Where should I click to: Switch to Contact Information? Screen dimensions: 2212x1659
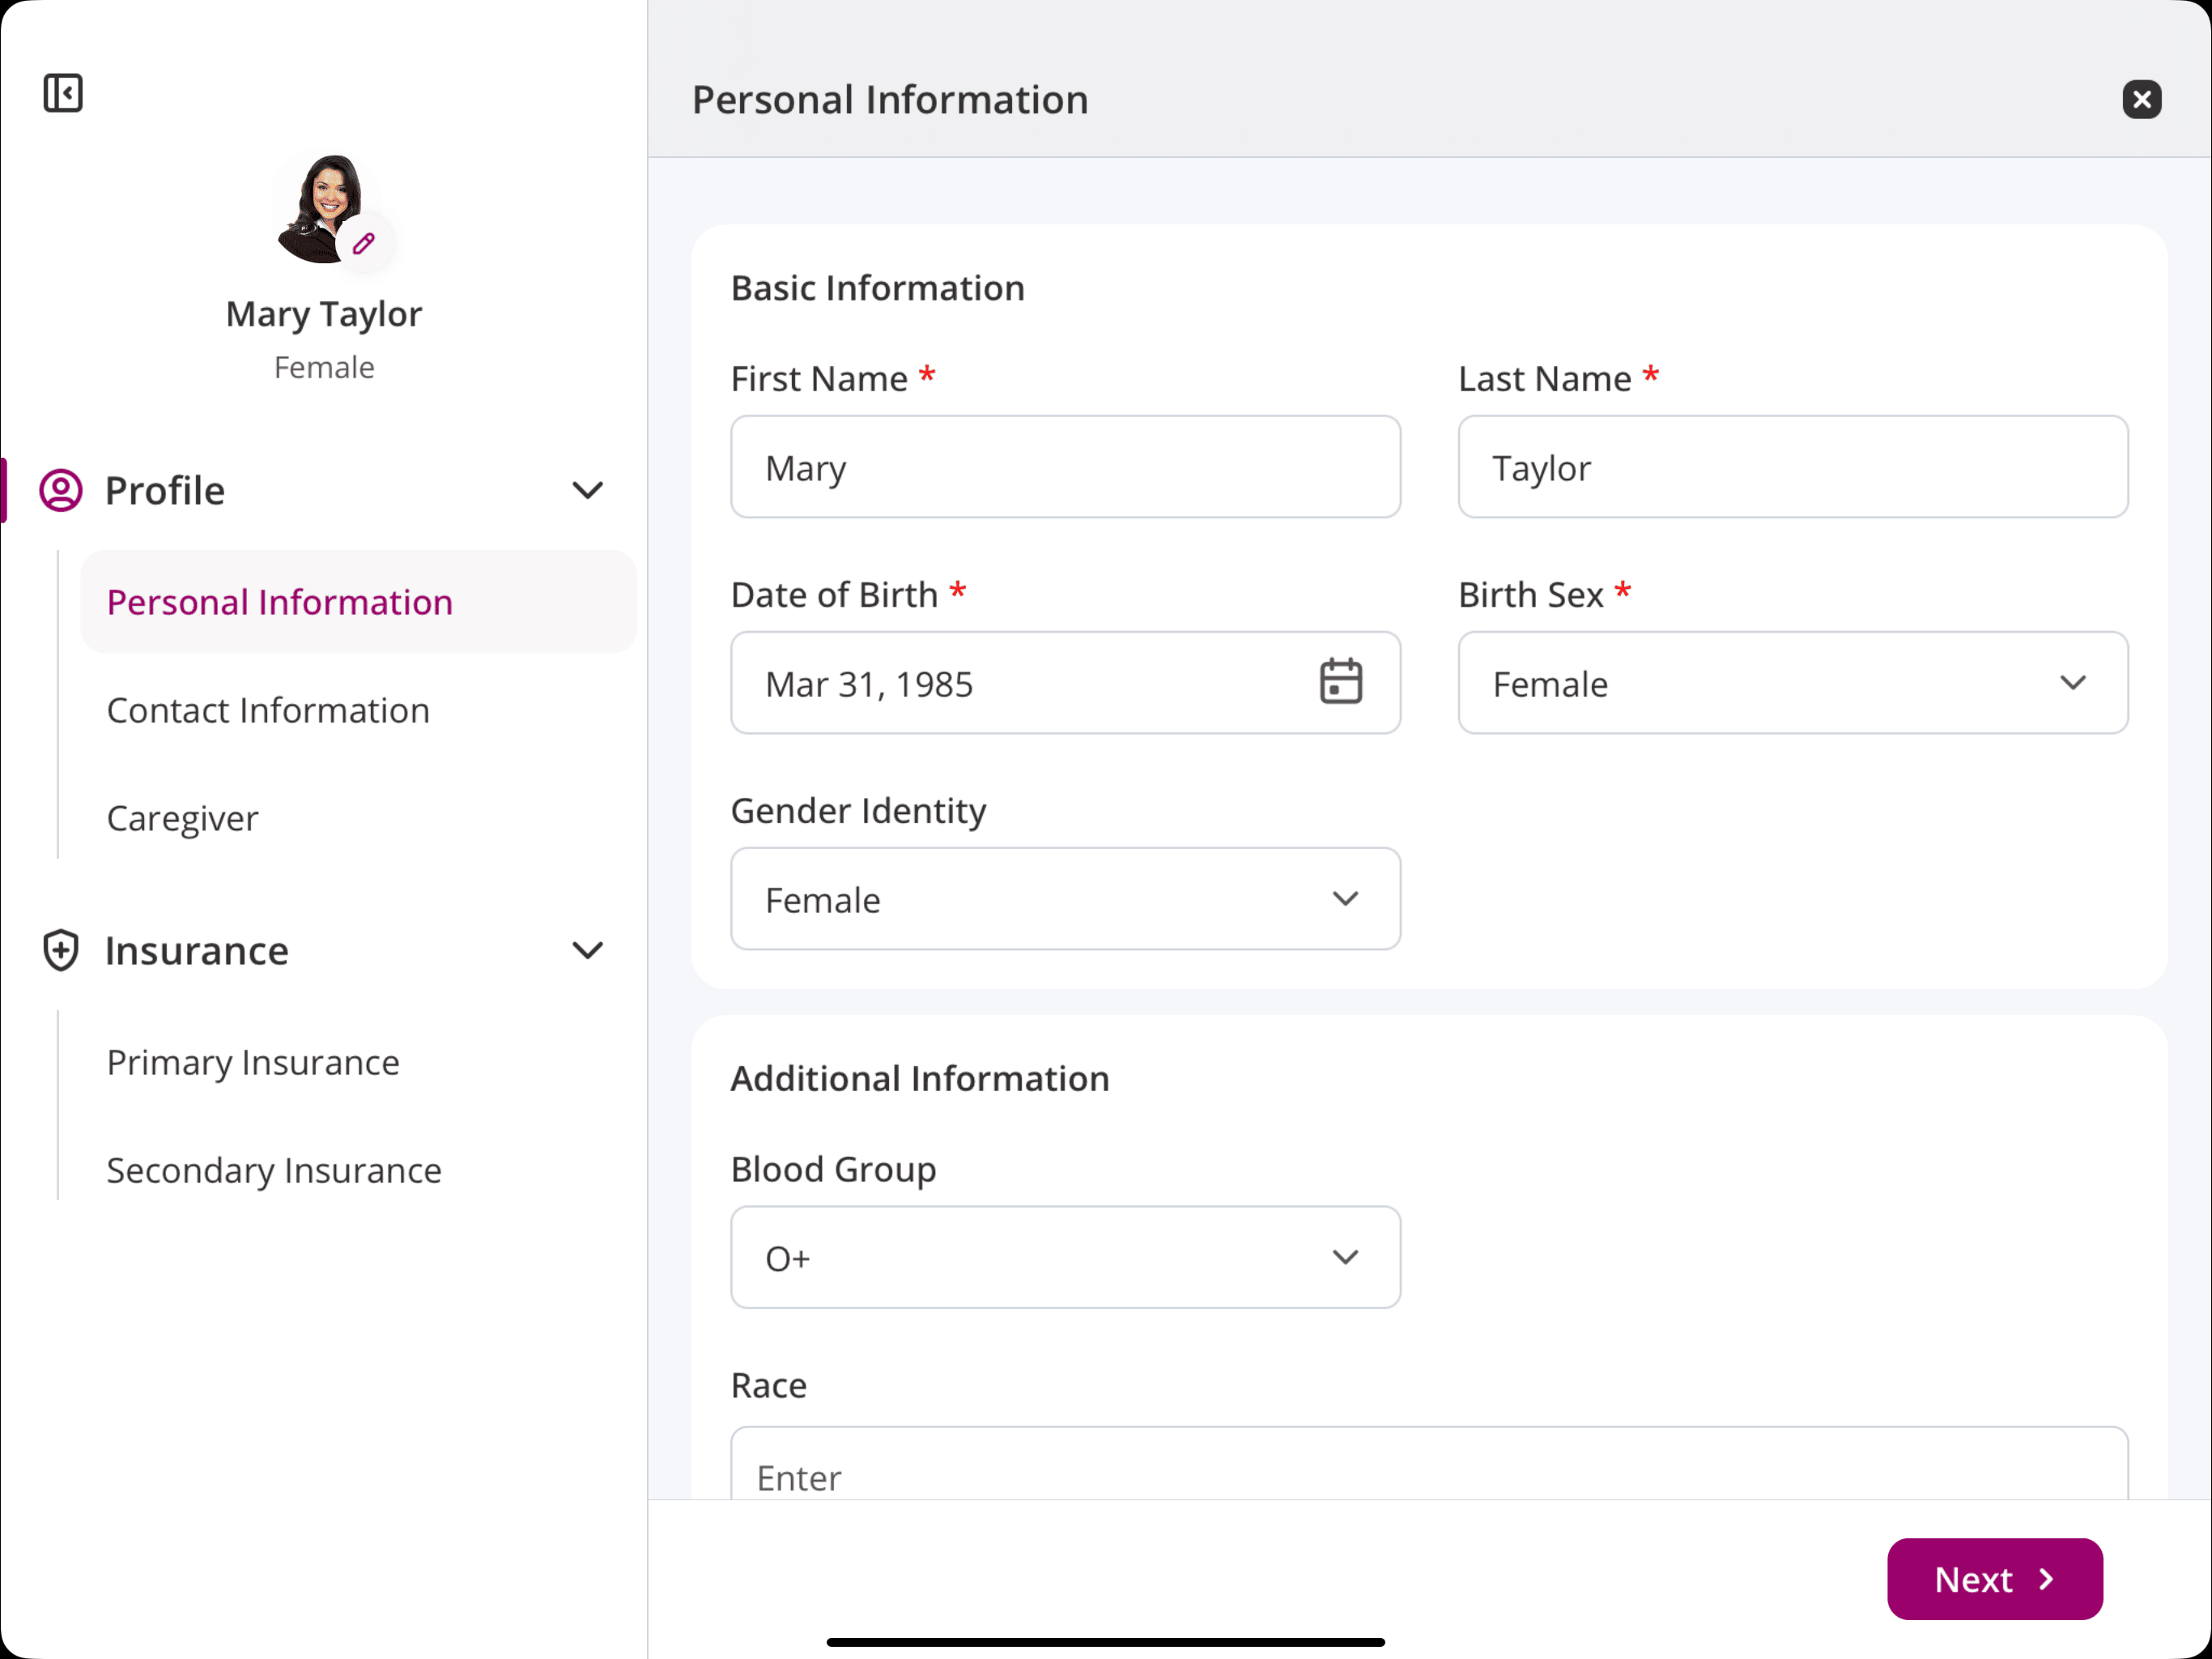pyautogui.click(x=268, y=710)
